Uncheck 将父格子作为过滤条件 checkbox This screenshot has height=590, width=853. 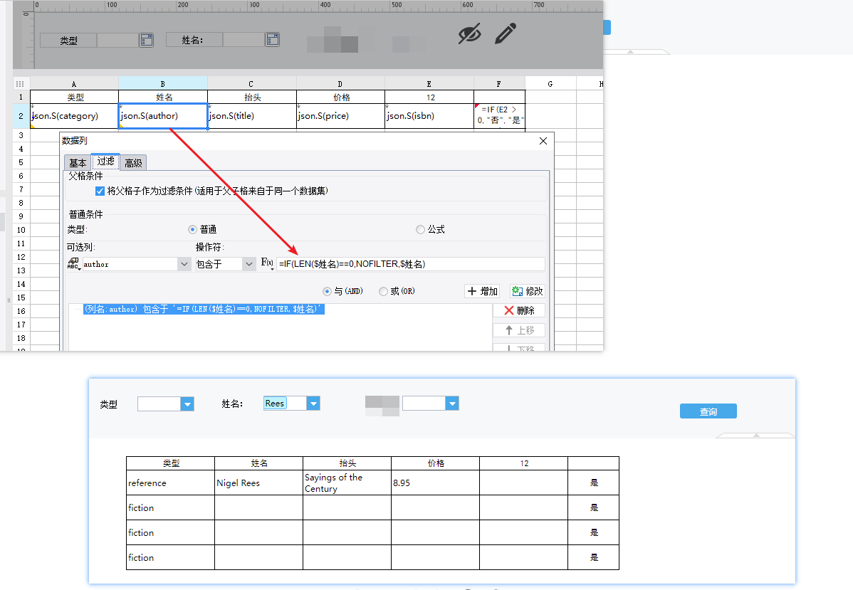point(100,191)
